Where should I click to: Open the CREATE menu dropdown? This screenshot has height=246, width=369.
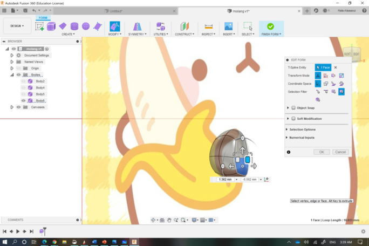point(68,35)
